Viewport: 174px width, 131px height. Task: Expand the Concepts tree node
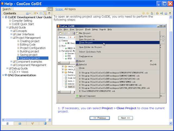point(11,31)
